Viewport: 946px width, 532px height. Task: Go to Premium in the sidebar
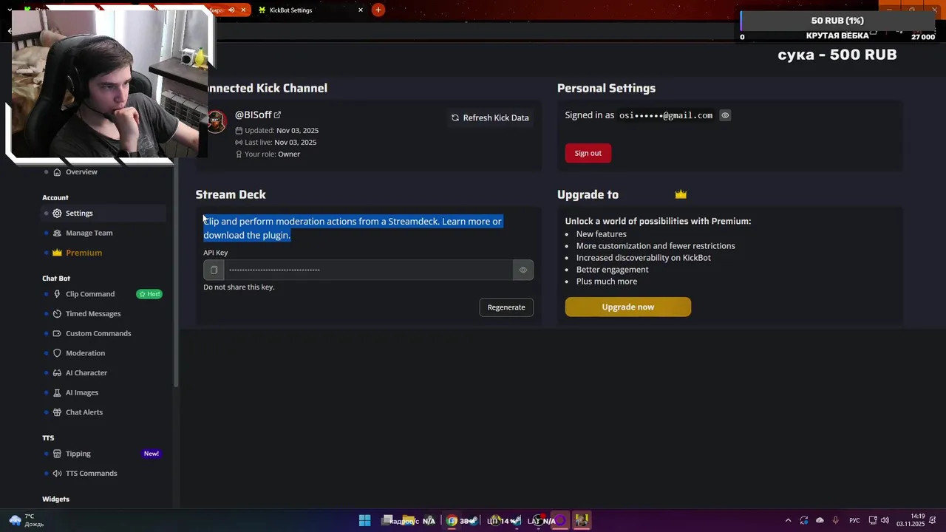click(84, 253)
